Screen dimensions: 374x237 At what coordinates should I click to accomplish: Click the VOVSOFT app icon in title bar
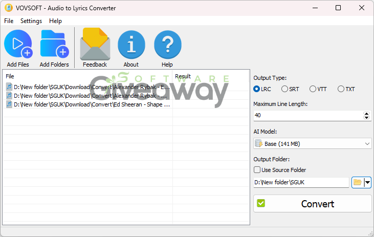(9, 8)
